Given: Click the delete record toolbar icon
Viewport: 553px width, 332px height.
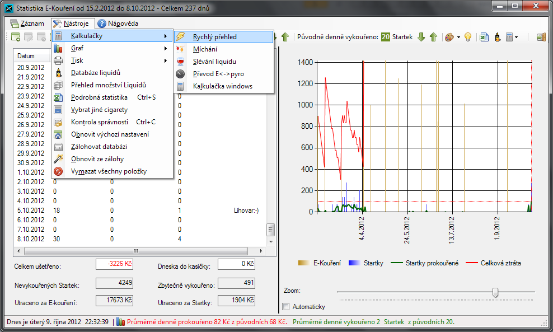Looking at the screenshot, I should pyautogui.click(x=41, y=37).
